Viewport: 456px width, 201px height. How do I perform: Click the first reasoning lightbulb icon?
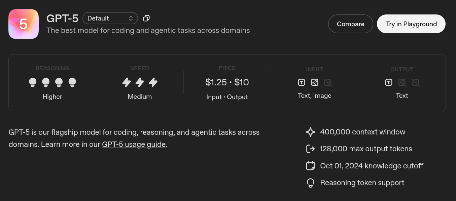(x=33, y=82)
